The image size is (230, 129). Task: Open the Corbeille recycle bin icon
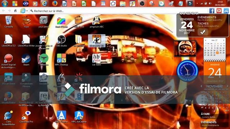point(9,21)
